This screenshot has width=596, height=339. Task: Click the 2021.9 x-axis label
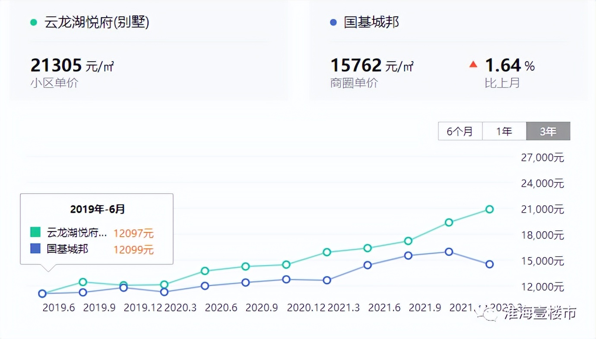tap(425, 308)
